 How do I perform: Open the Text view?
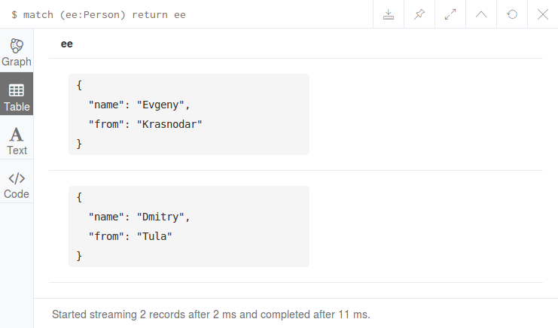(x=17, y=137)
